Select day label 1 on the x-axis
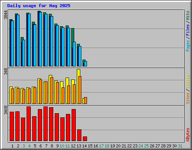Viewport: 192px width, 150px height. [x=12, y=146]
